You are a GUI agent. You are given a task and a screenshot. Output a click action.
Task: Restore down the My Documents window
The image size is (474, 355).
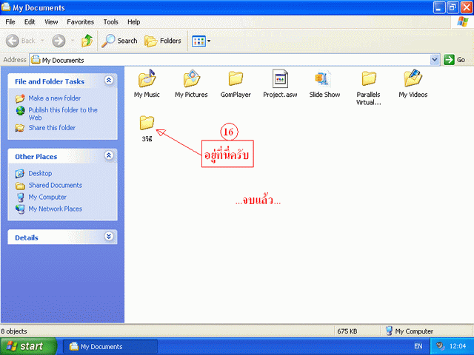[x=453, y=7]
